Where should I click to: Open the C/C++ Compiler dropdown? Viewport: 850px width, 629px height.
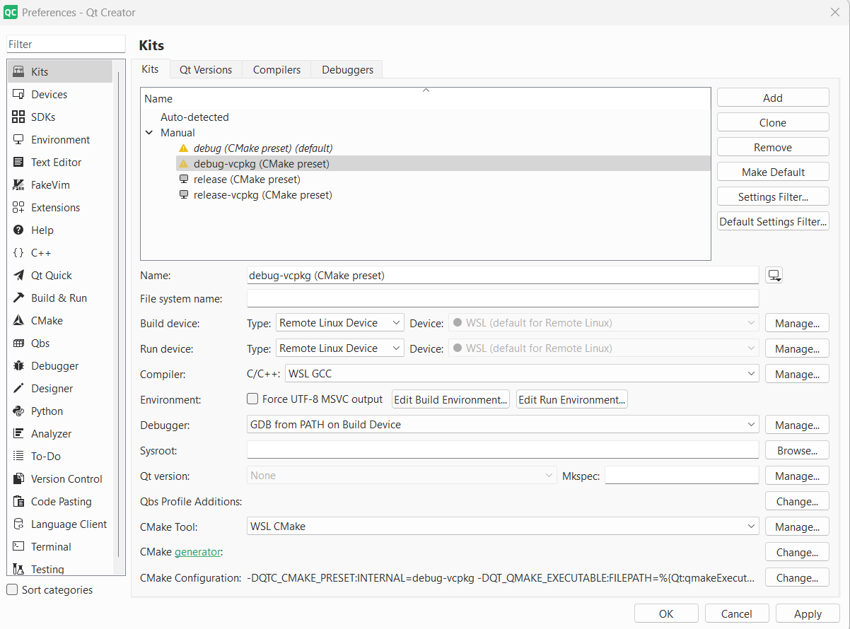tap(522, 374)
